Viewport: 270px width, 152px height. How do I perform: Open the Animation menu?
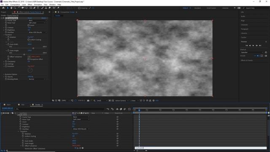tap(38, 5)
